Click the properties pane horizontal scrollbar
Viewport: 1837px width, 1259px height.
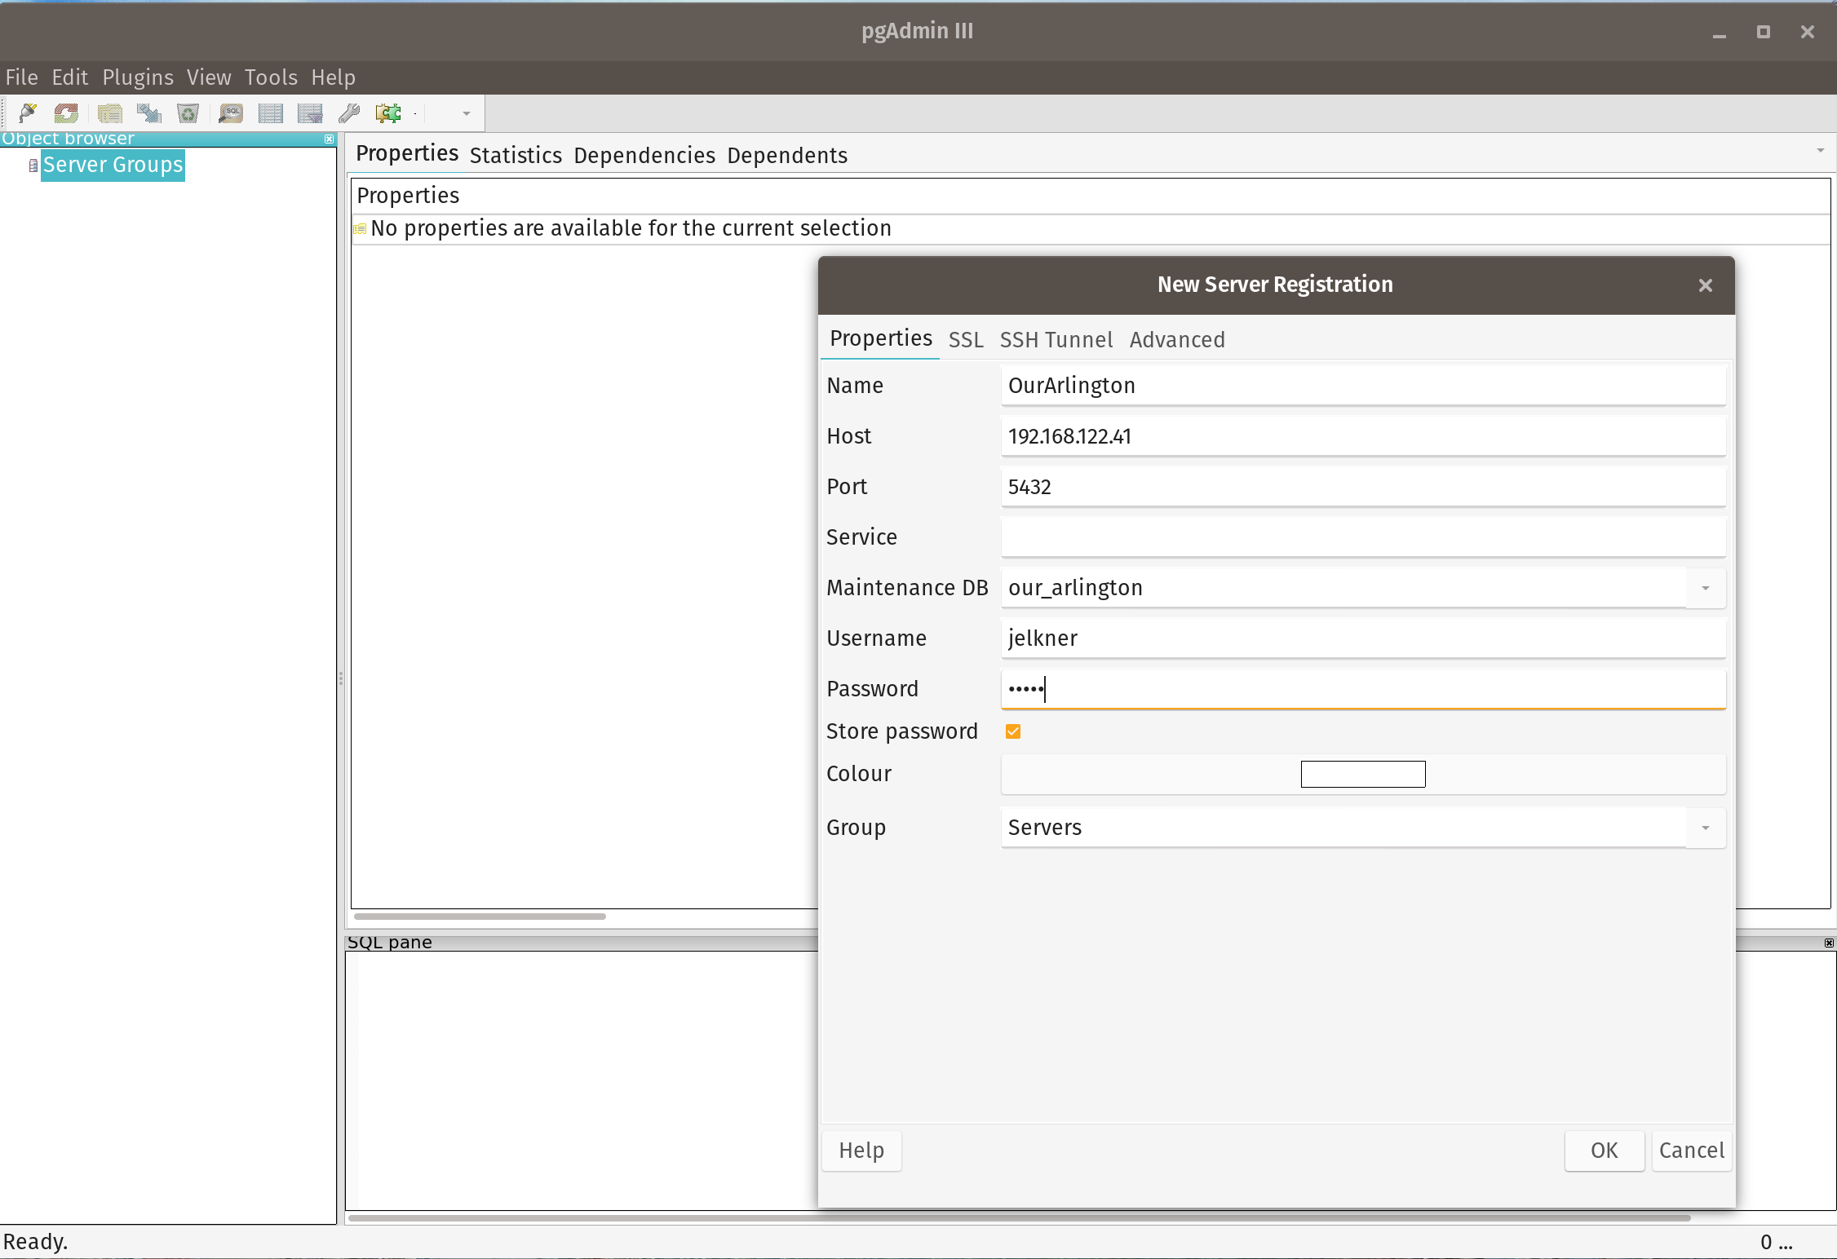pyautogui.click(x=480, y=917)
